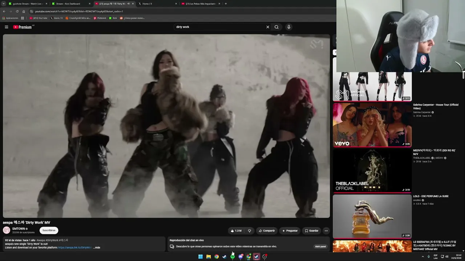Open the Aplicaciones bookmark

[10, 18]
